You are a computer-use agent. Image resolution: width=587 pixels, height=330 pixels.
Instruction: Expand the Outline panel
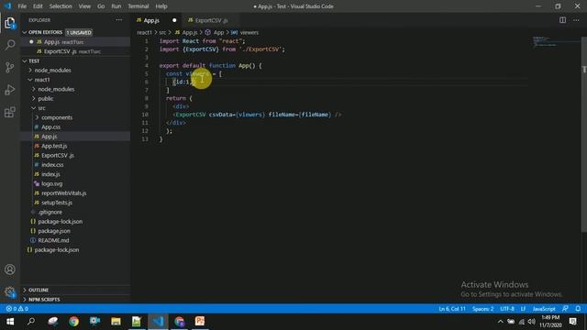coord(39,290)
